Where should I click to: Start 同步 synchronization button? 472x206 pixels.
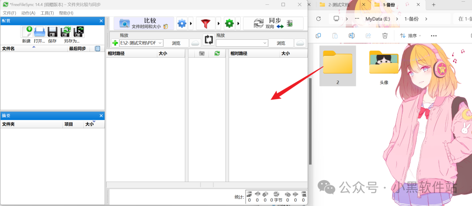pos(273,24)
